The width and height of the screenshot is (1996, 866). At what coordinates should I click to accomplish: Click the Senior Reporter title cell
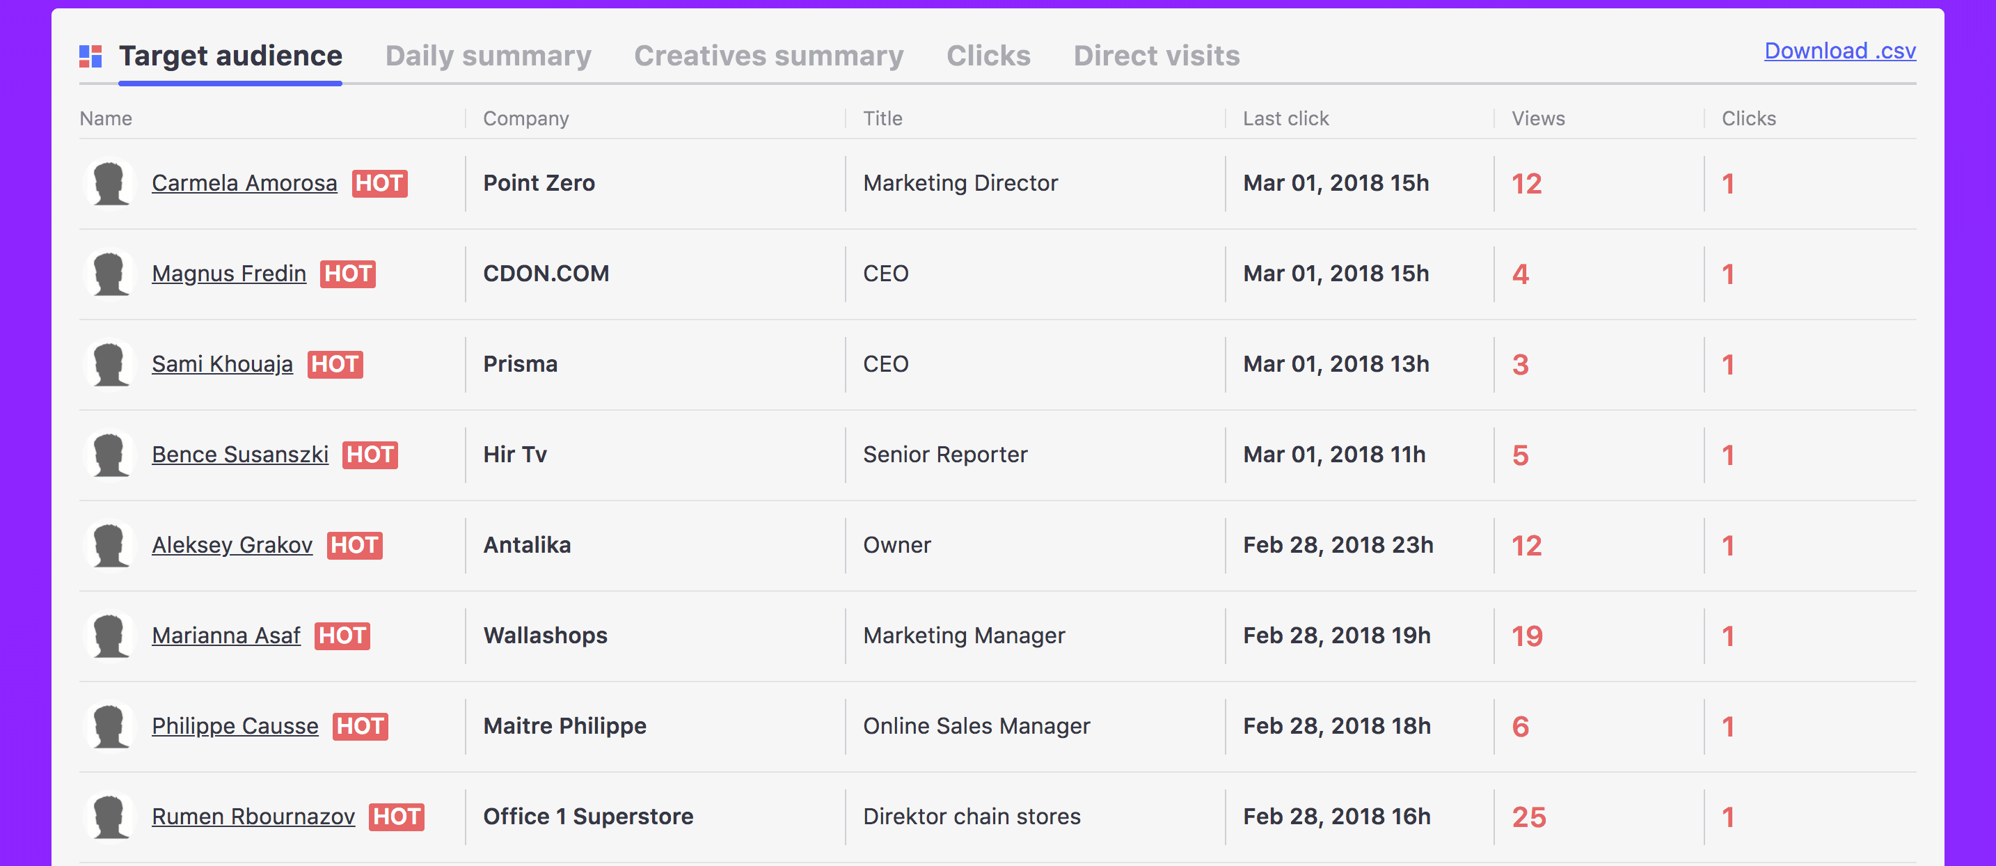pyautogui.click(x=945, y=455)
